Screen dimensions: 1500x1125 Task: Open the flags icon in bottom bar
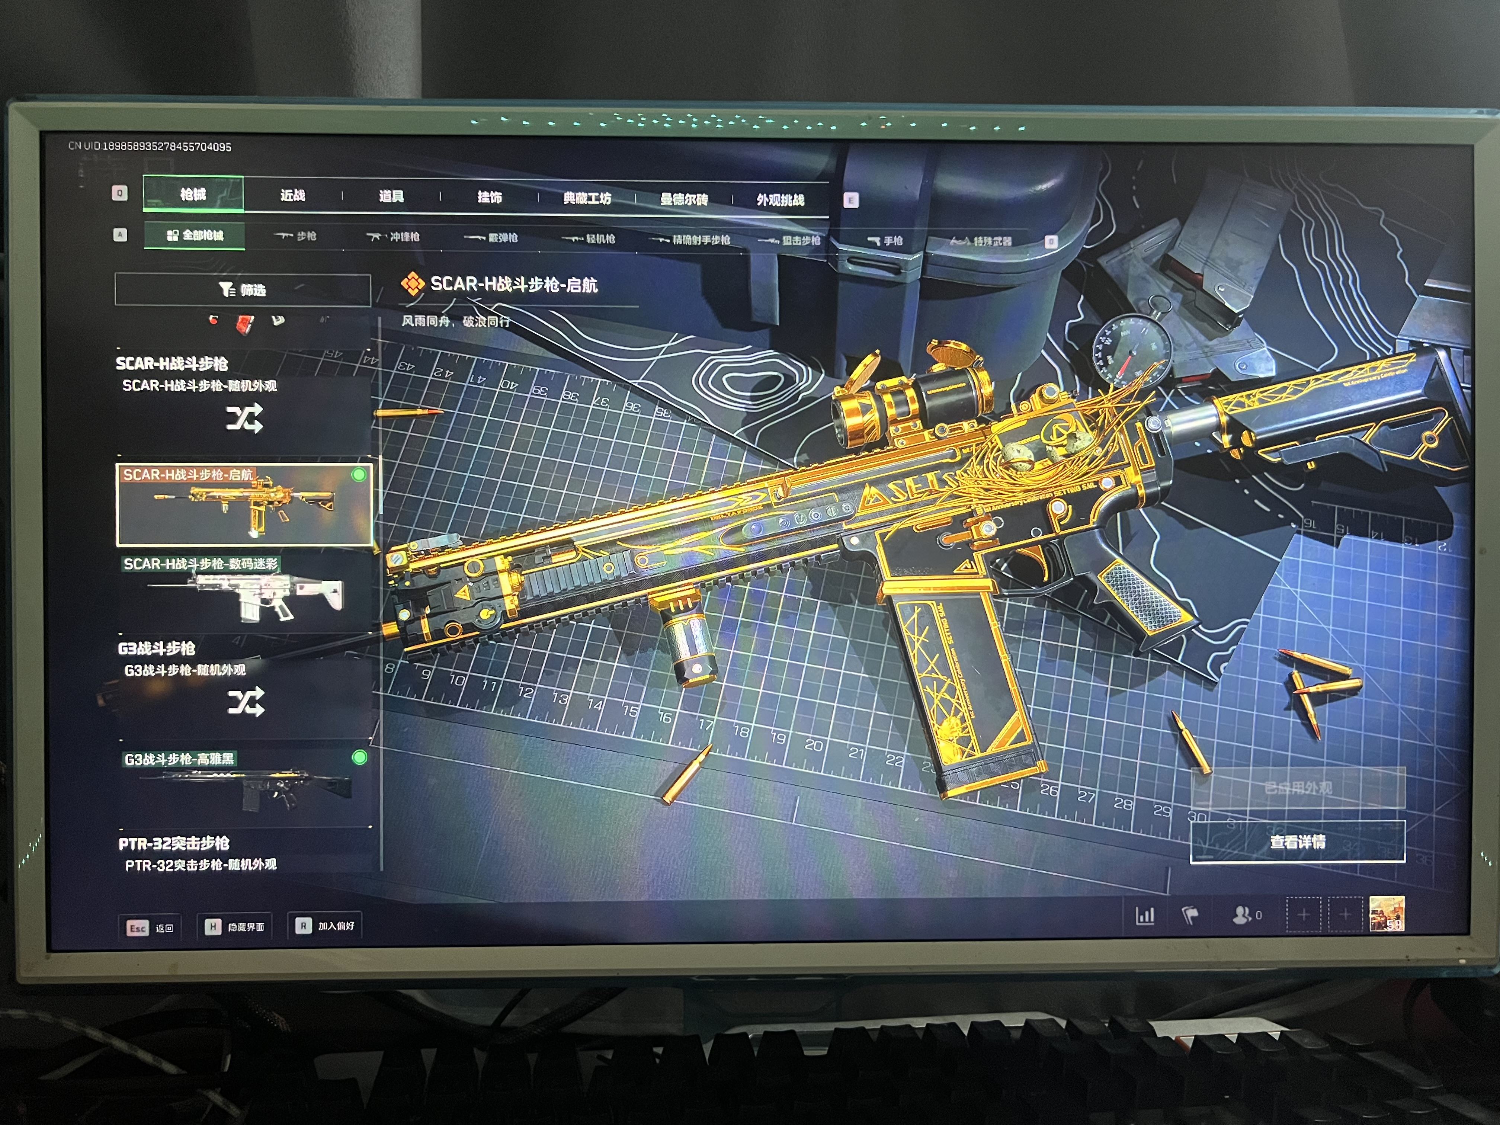1190,916
